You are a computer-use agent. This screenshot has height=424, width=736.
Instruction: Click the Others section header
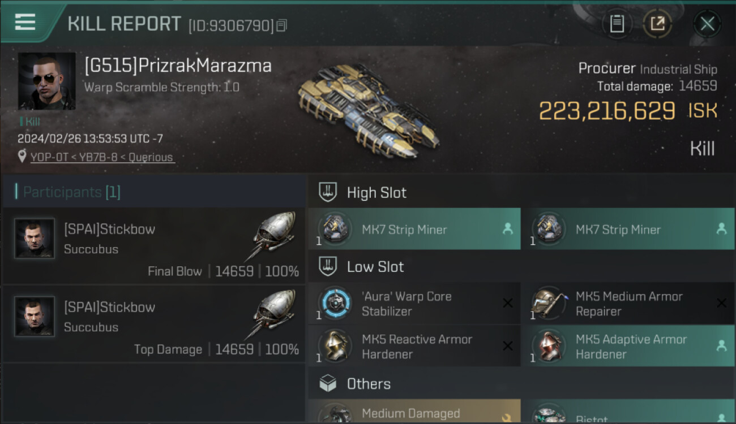[521, 384]
